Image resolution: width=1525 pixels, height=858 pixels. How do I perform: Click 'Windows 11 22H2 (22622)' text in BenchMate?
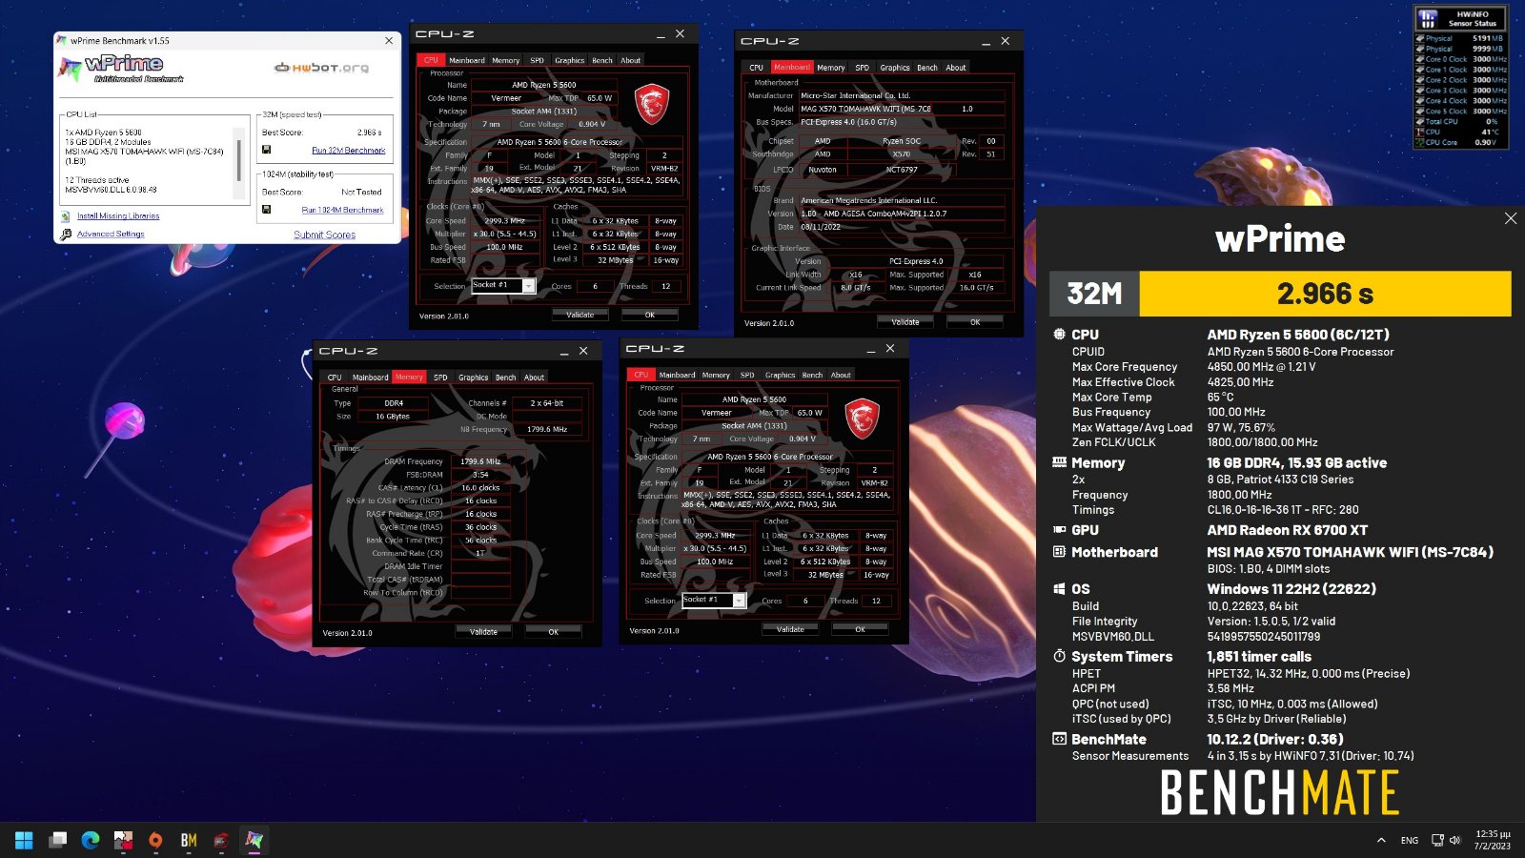click(1291, 589)
